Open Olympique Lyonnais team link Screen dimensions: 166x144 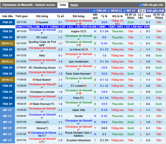point(42,92)
